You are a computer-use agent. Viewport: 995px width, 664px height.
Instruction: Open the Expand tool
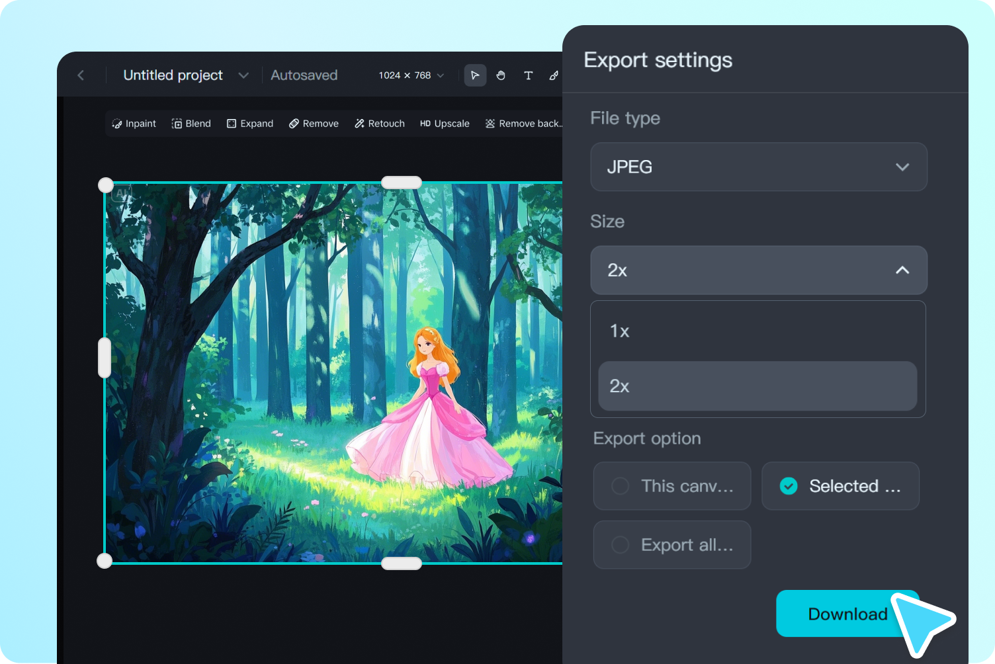pos(250,124)
